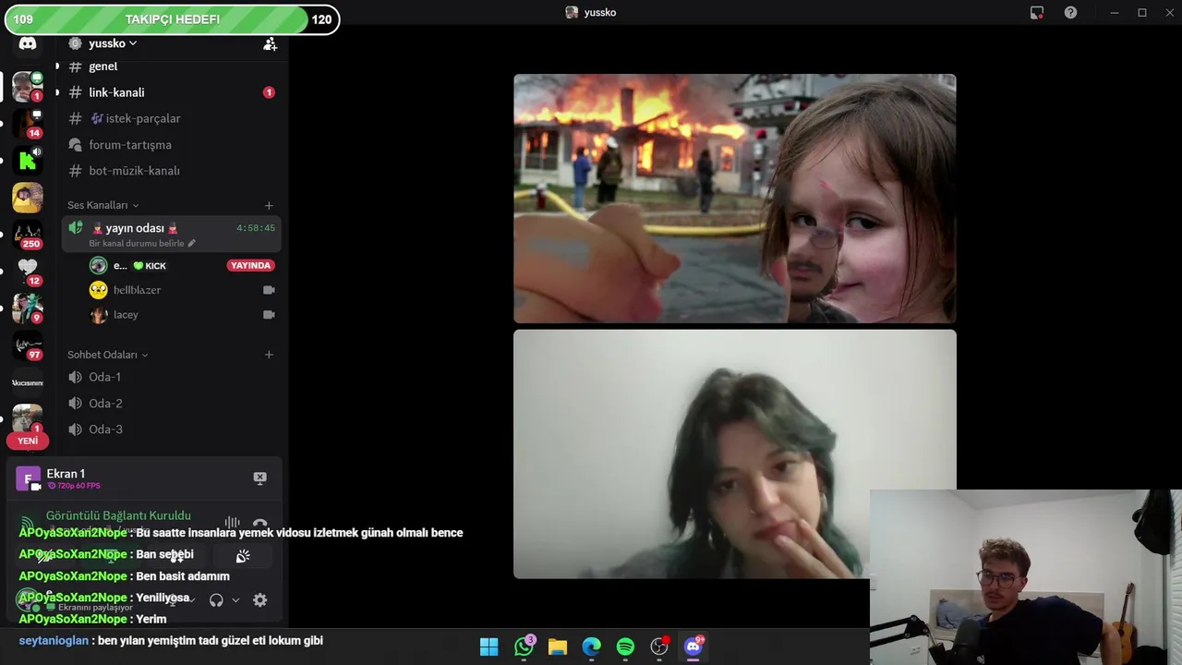The width and height of the screenshot is (1182, 665).
Task: Switch to Discord taskbar icon
Action: coord(694,647)
